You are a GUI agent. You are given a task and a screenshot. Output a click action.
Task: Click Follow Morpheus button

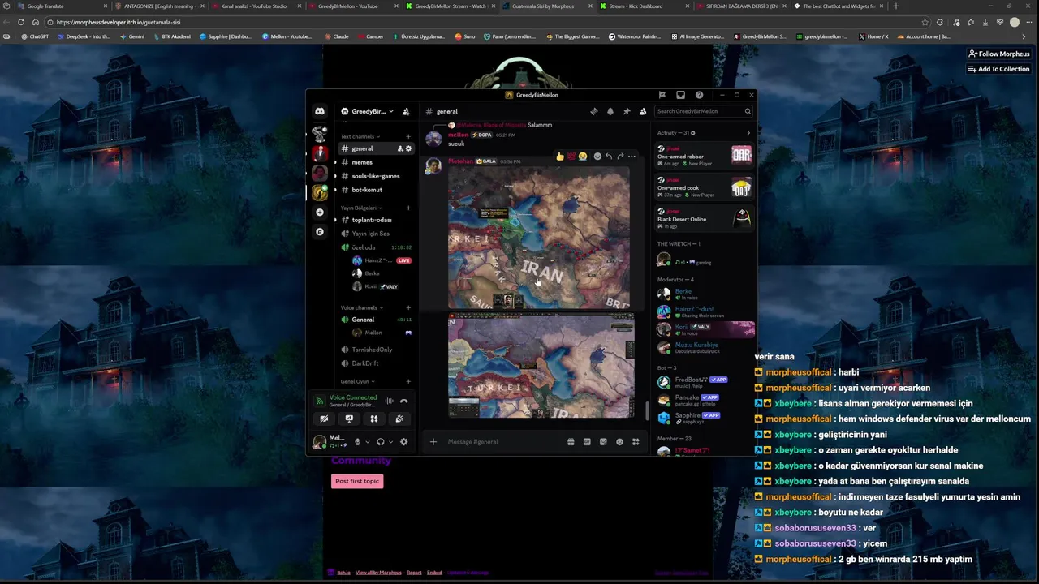[999, 54]
